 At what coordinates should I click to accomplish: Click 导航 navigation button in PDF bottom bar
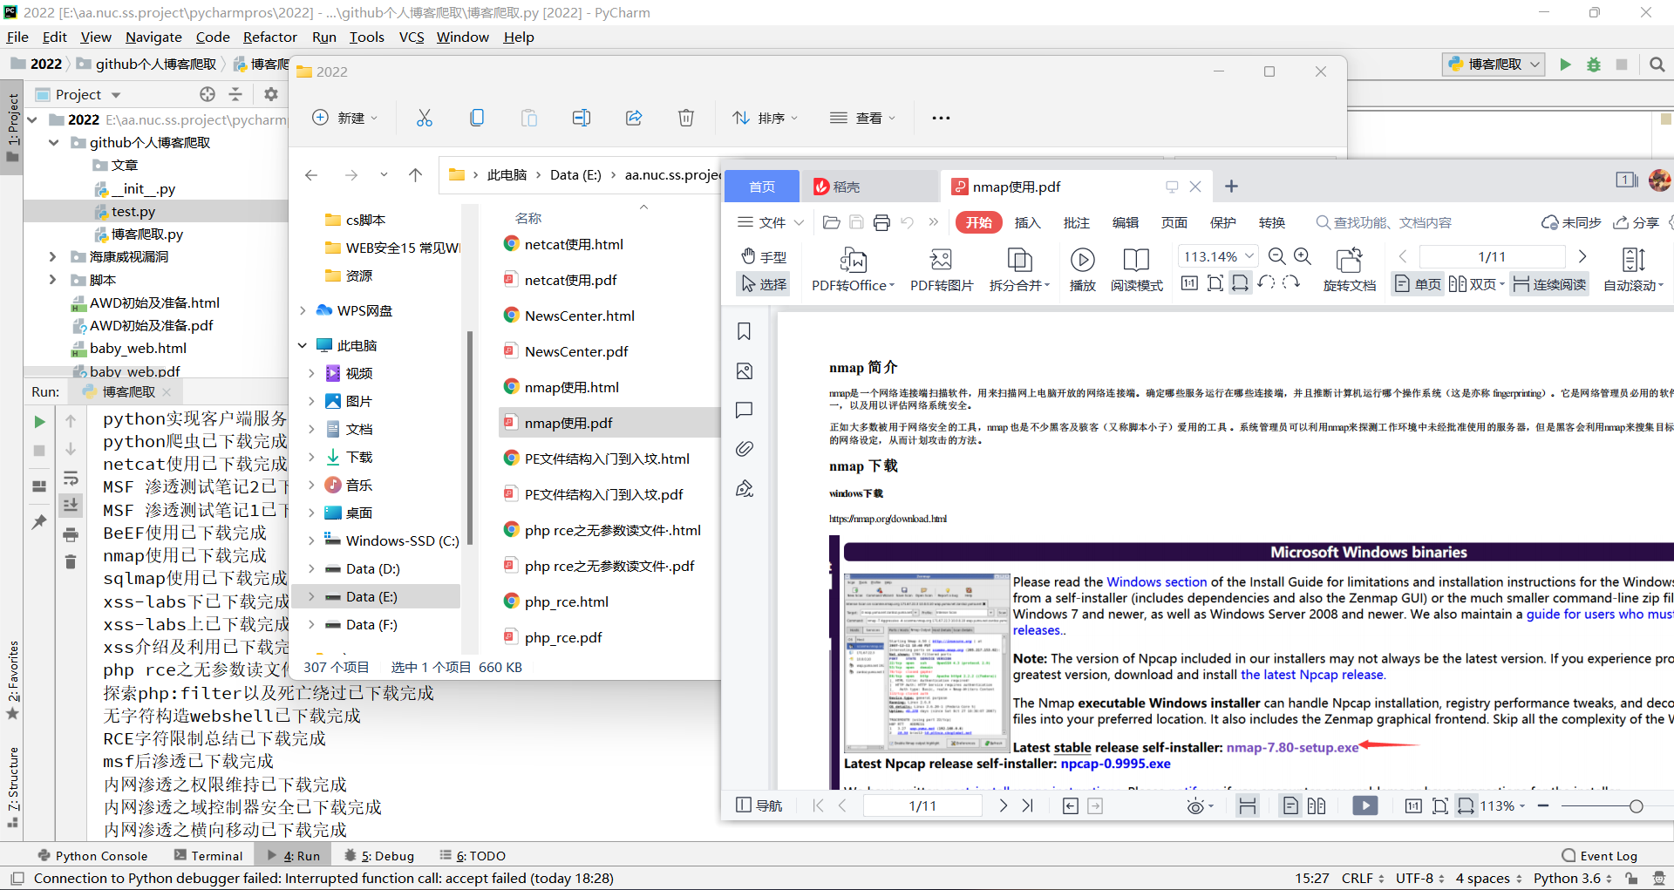pyautogui.click(x=759, y=805)
